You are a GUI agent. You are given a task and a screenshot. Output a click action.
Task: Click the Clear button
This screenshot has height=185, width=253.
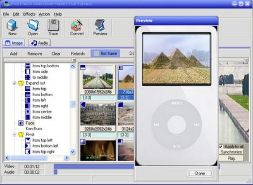point(56,53)
